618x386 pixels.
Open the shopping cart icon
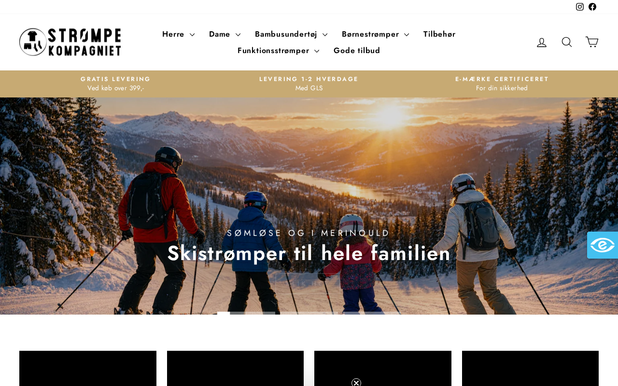click(x=592, y=42)
